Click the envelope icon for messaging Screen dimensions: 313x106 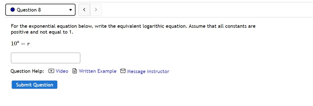point(123,71)
